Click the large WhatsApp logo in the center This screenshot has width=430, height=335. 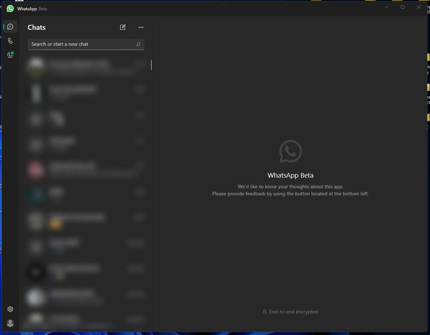pos(290,151)
